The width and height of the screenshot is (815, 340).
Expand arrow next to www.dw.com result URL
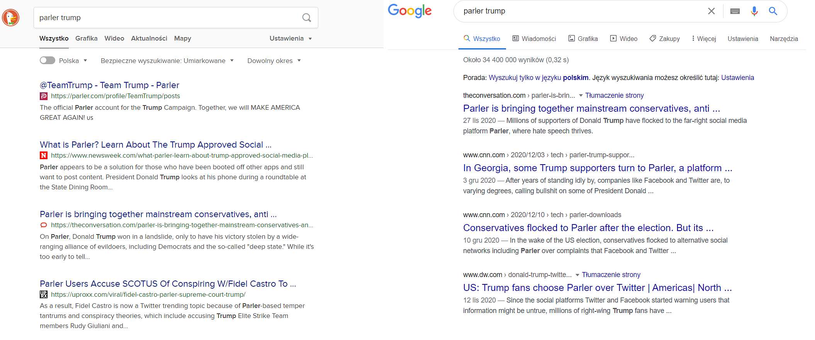(577, 275)
